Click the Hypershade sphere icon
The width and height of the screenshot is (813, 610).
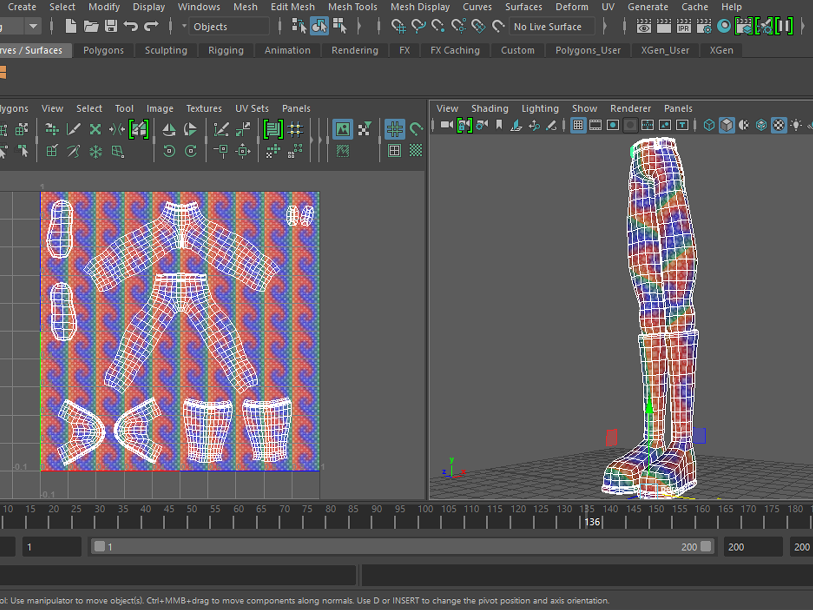click(724, 26)
